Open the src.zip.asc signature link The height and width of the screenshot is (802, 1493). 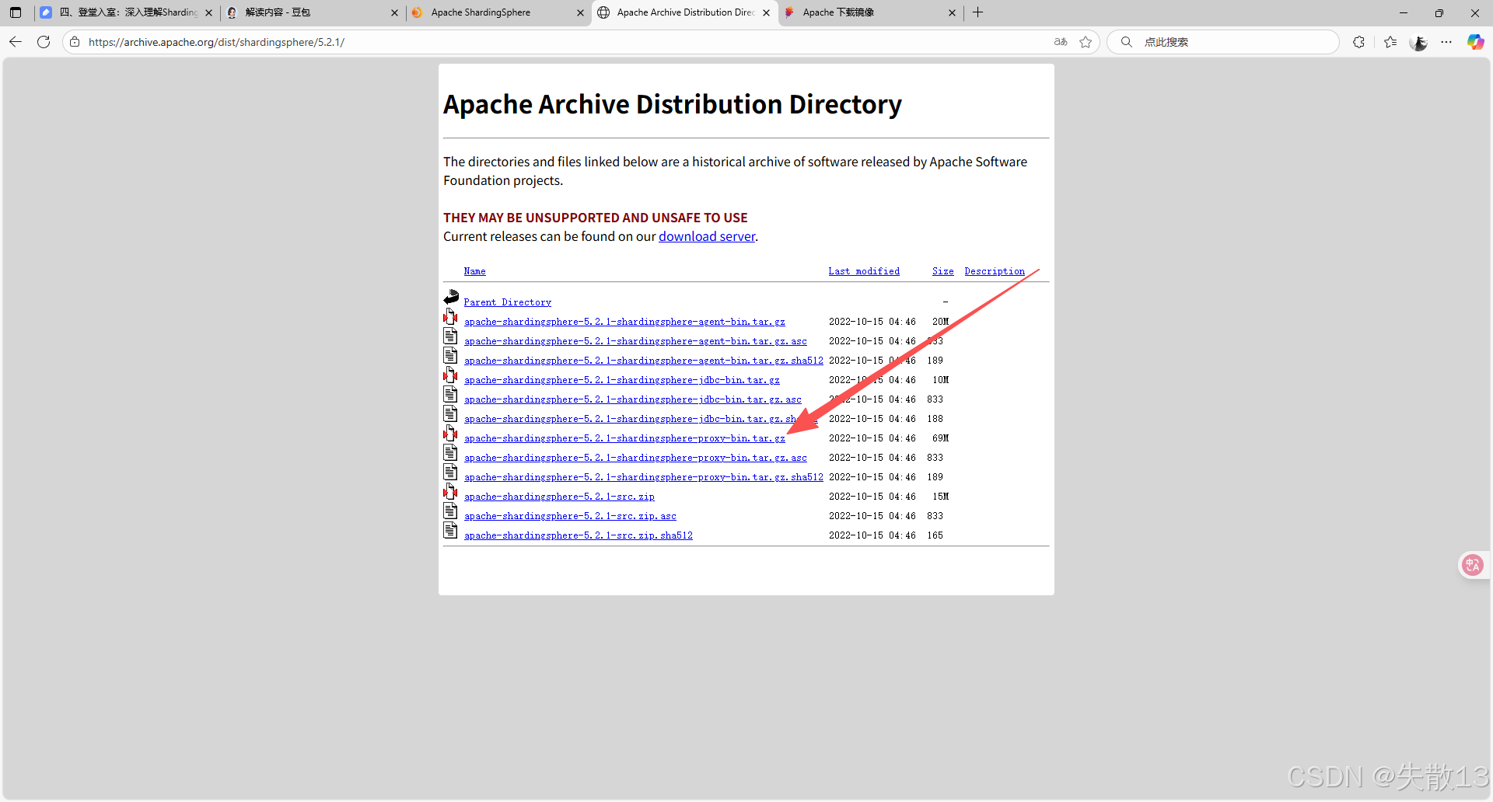pos(570,516)
